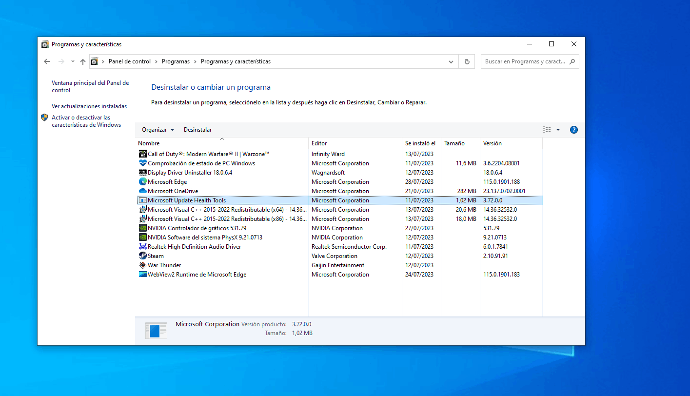Click version 115.0.1901.188 cell
This screenshot has height=396, width=690.
point(501,182)
